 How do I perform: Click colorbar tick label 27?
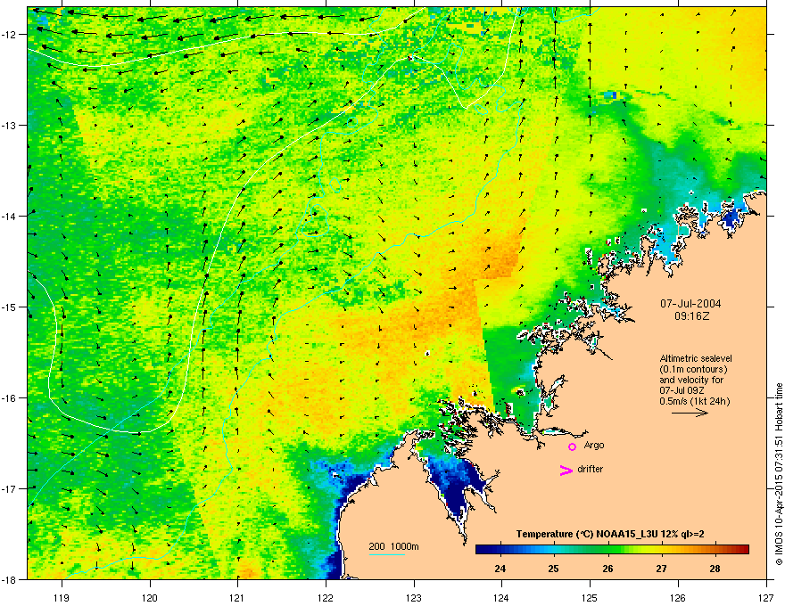(661, 569)
